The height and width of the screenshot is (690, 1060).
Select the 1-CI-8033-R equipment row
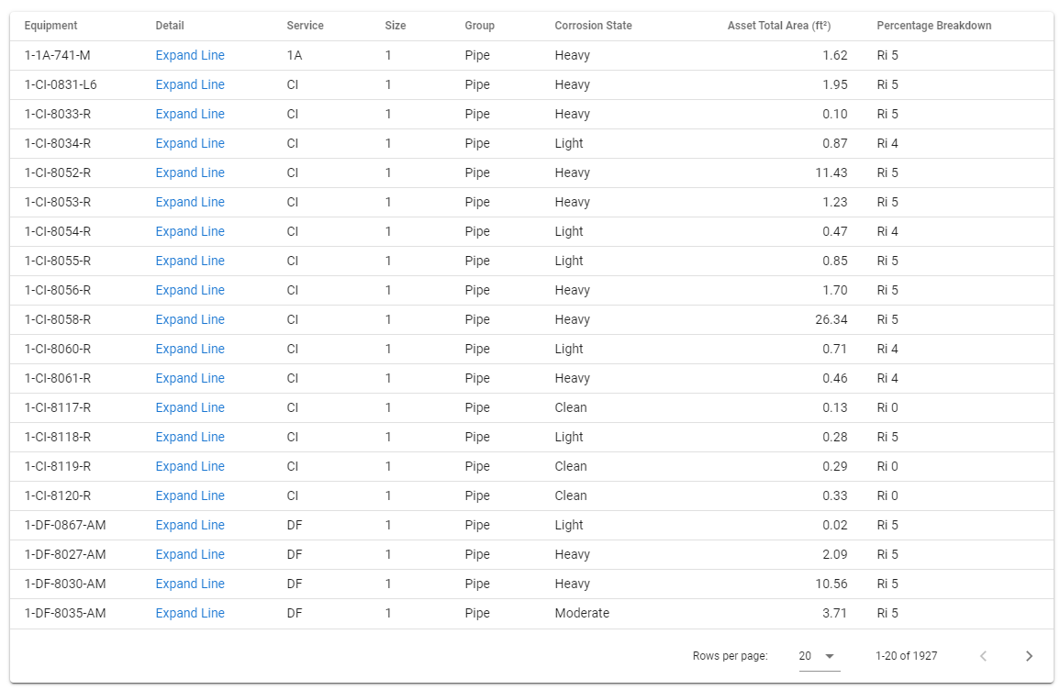tap(58, 114)
